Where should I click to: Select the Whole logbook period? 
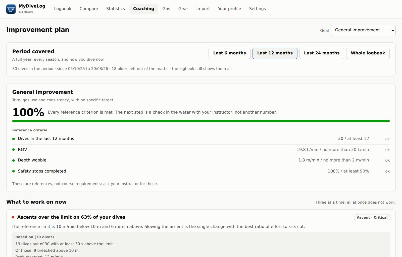click(368, 53)
